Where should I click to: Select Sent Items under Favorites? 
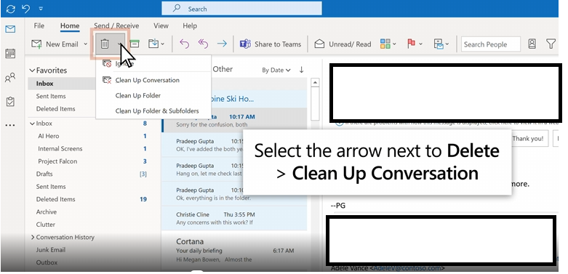[51, 96]
